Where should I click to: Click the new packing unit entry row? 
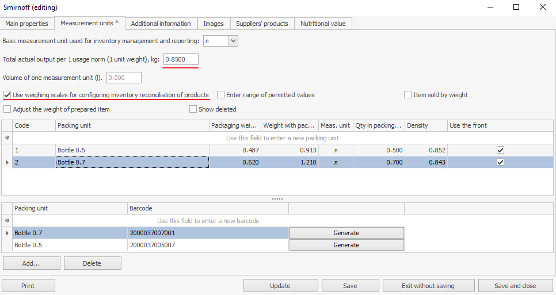[x=282, y=138]
